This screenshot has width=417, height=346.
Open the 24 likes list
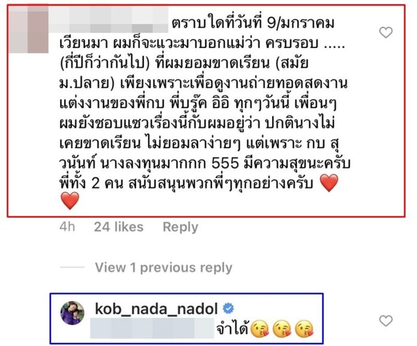point(119,227)
